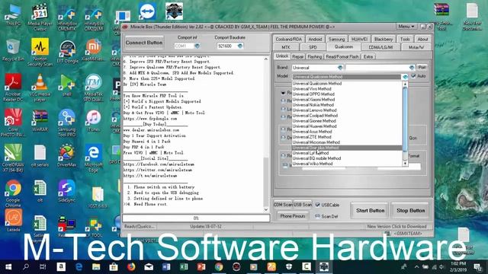Open the Flashing sub-tab

point(314,56)
